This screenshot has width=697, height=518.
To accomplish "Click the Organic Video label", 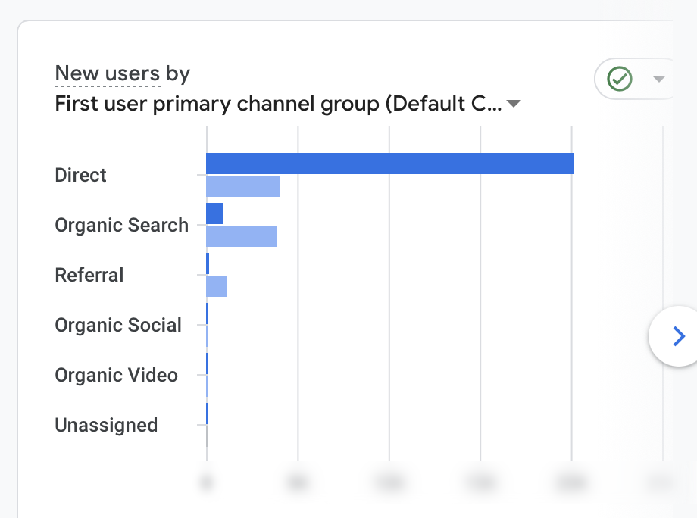I will click(x=116, y=375).
